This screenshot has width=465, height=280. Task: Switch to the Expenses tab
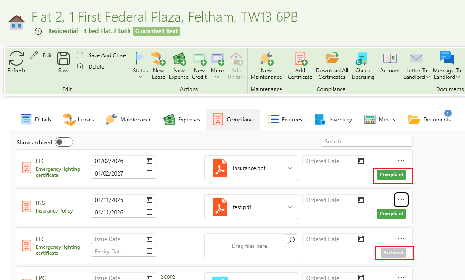click(182, 119)
